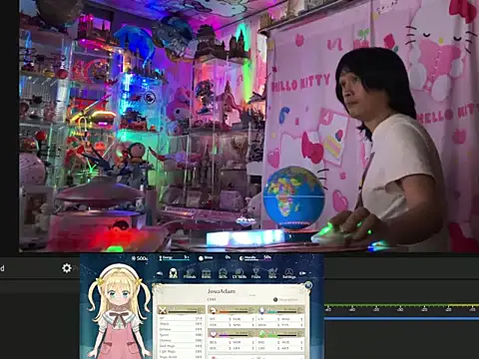Click the icon right of game Settings
The image size is (479, 359).
click(x=302, y=273)
